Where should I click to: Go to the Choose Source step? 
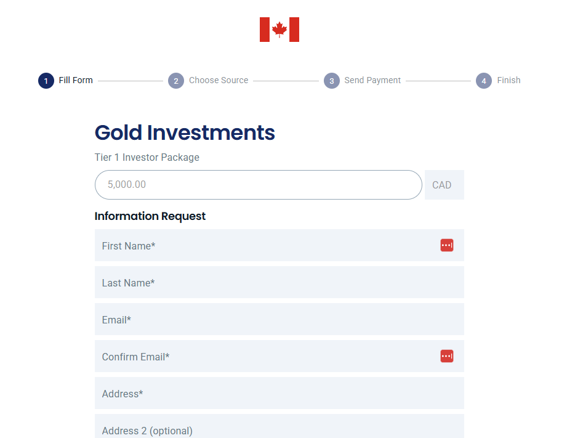click(x=219, y=80)
